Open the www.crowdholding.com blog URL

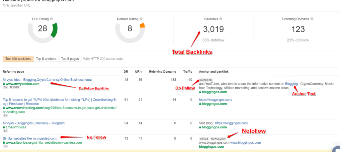click(60, 110)
